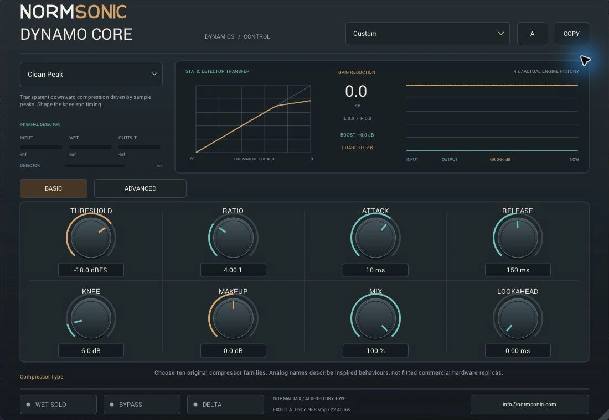Click the GUARD 0.0 dB text
609x420 pixels.
click(357, 148)
